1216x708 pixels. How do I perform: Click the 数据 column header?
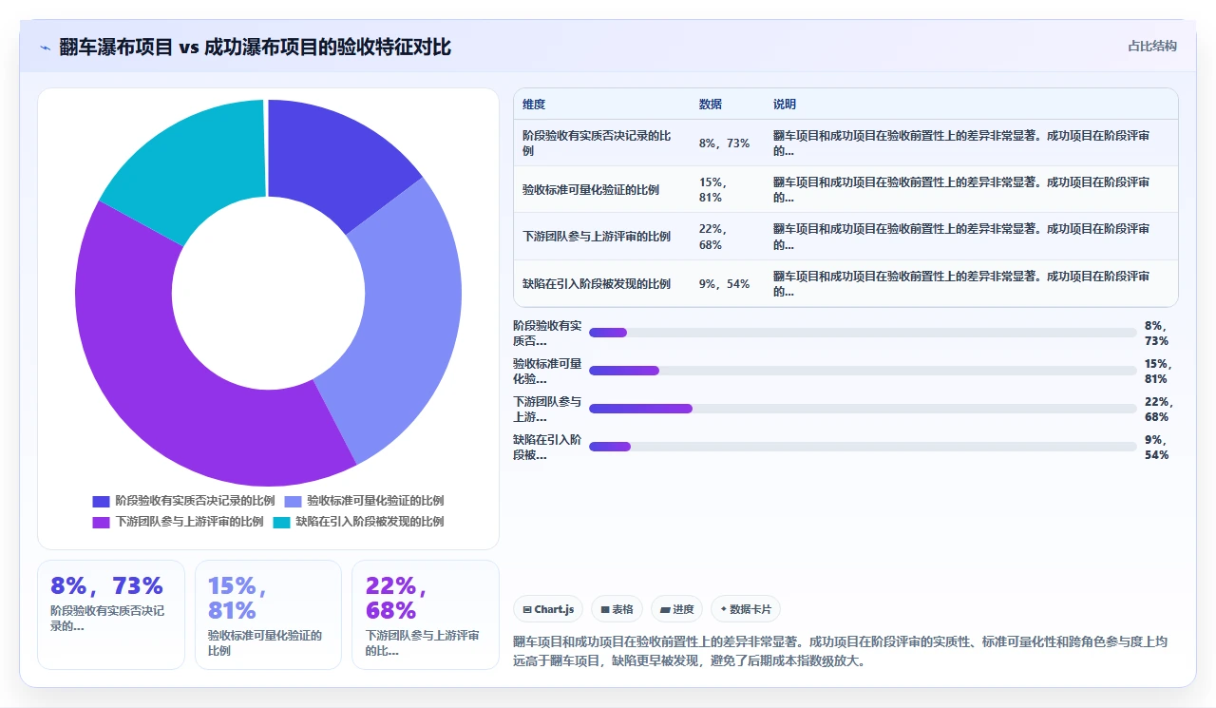(x=710, y=105)
